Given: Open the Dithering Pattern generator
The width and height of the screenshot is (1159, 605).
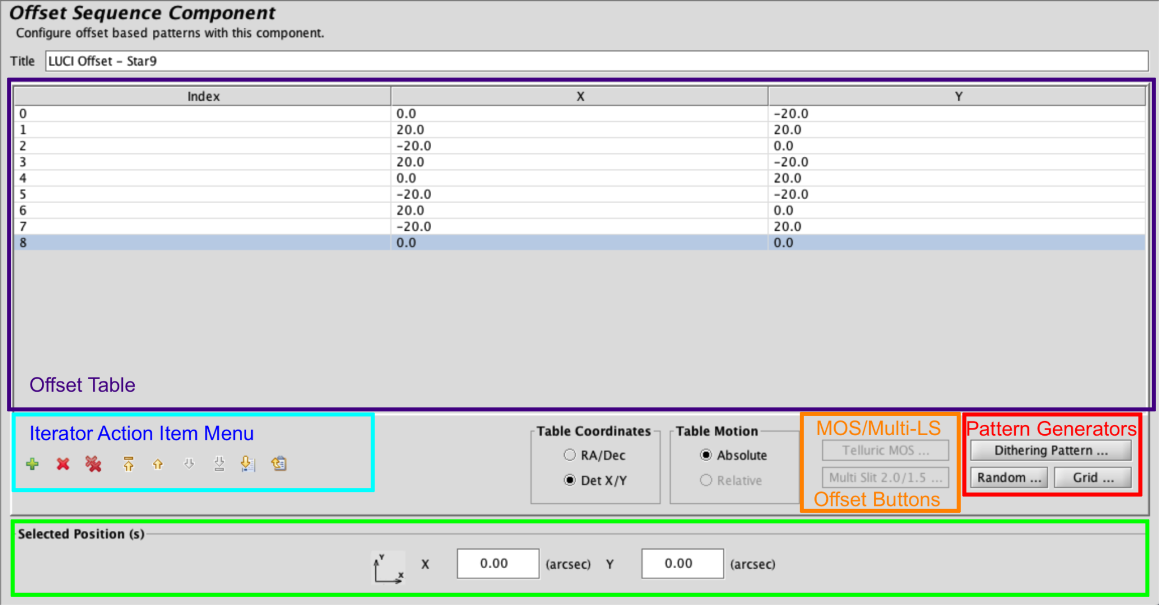Looking at the screenshot, I should coord(1051,450).
